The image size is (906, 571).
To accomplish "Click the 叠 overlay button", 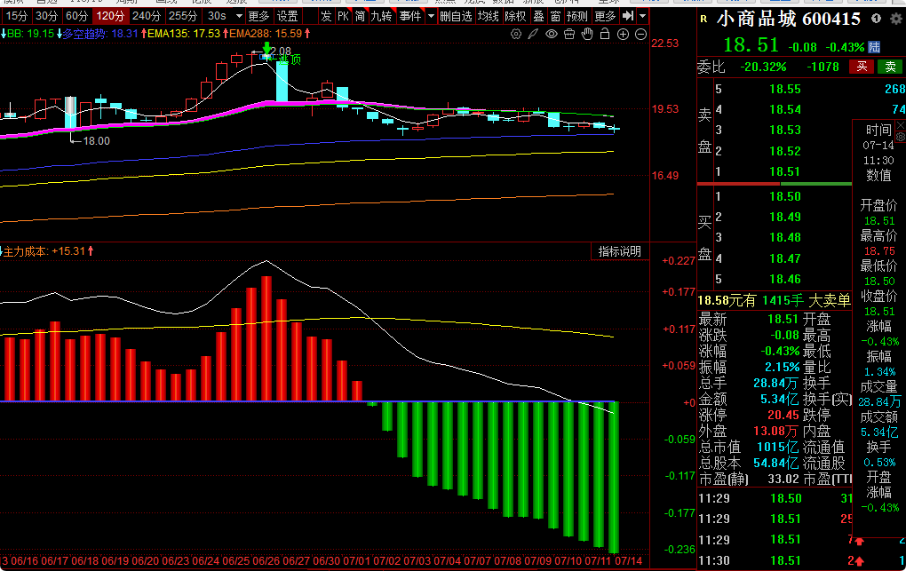I will (x=538, y=16).
